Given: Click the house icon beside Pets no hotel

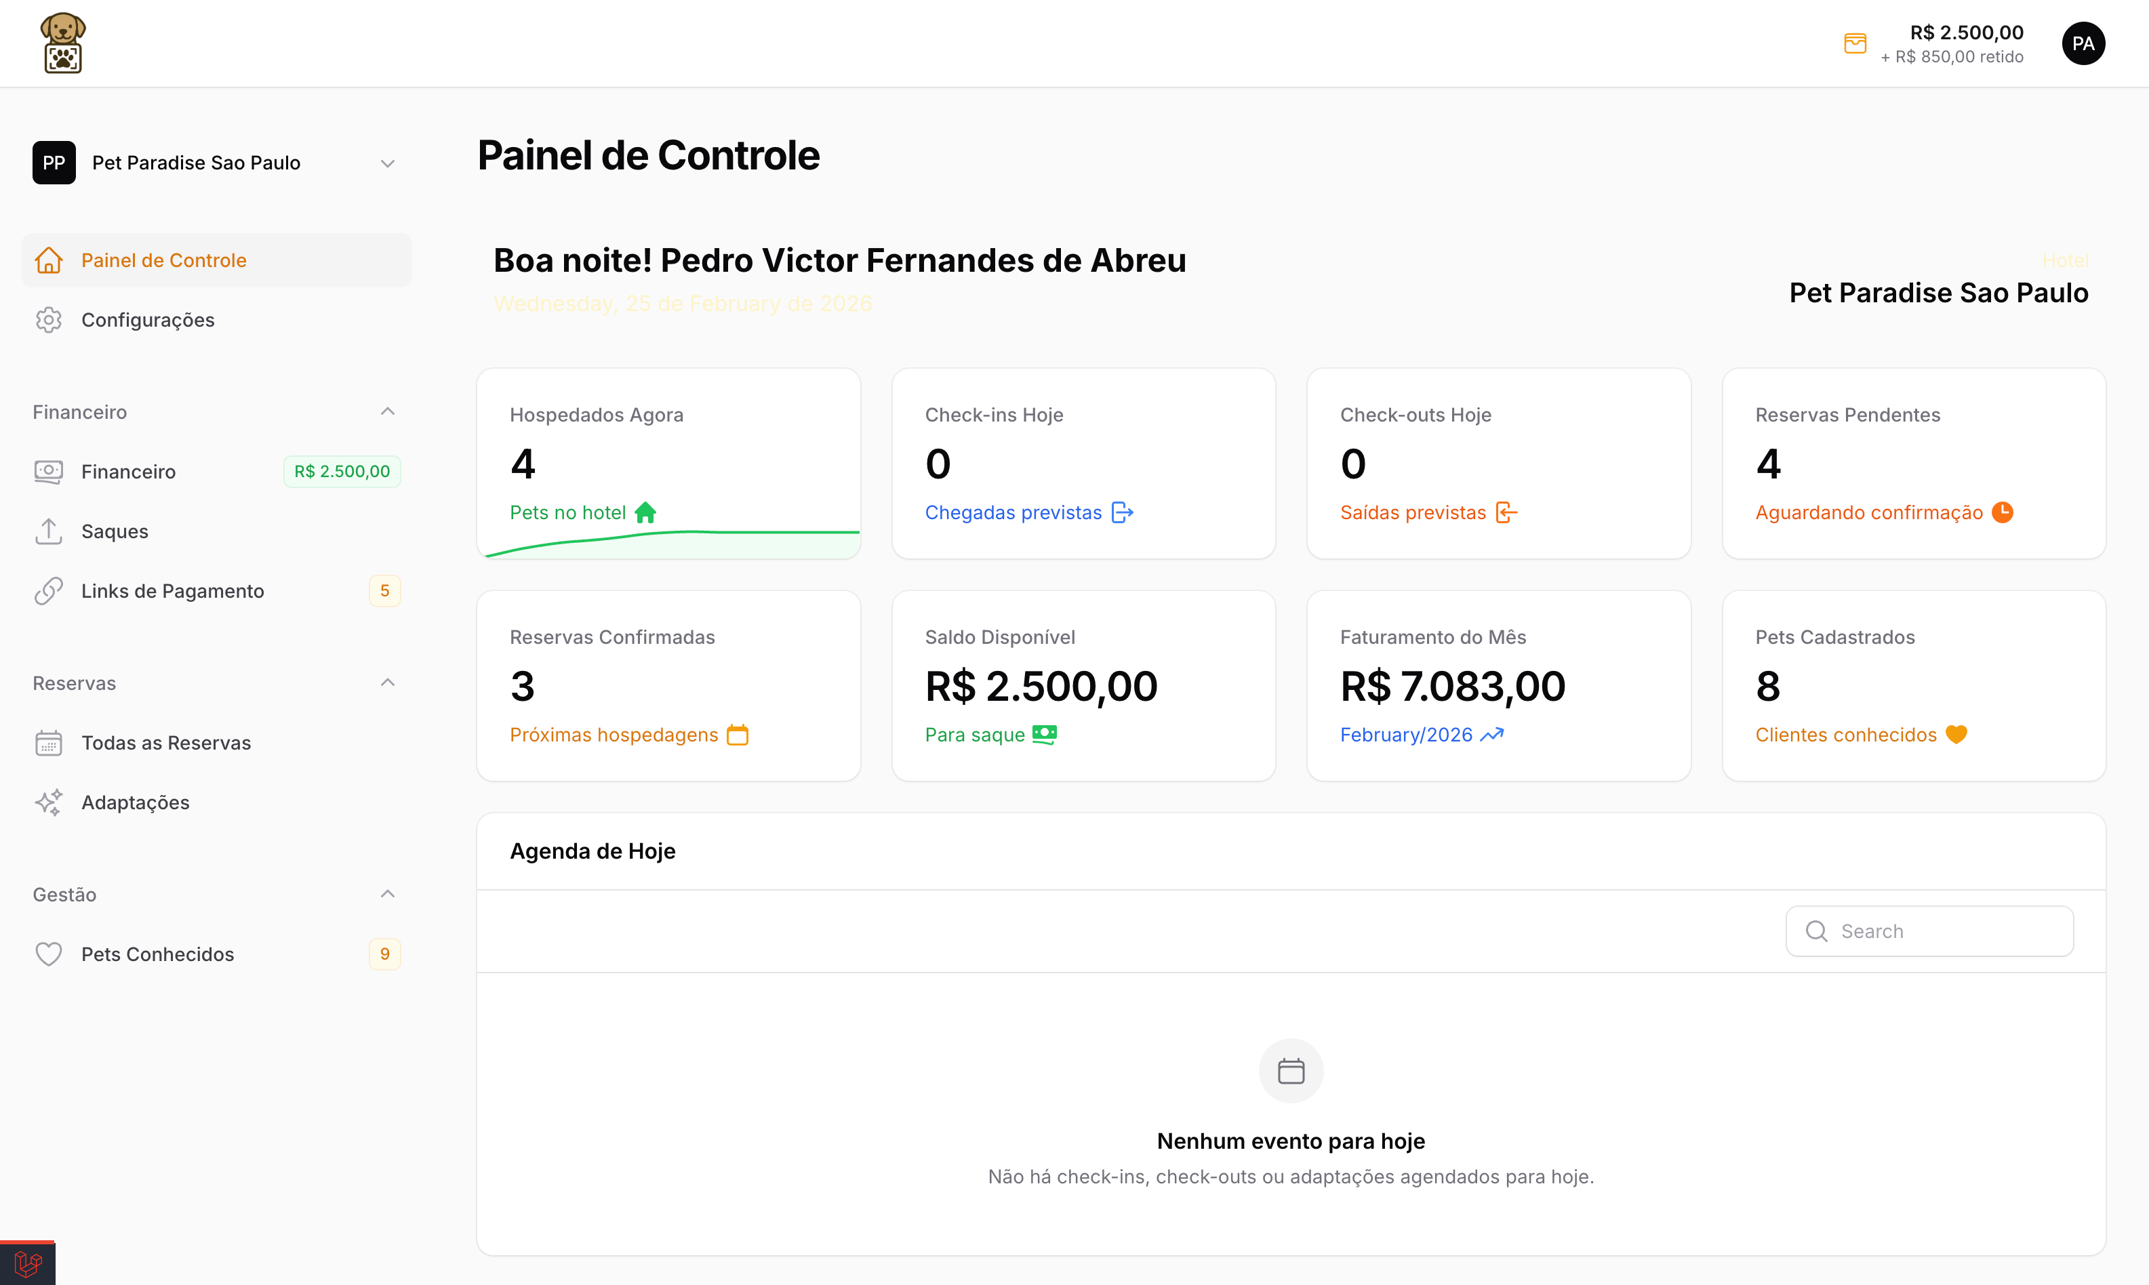Looking at the screenshot, I should (645, 512).
